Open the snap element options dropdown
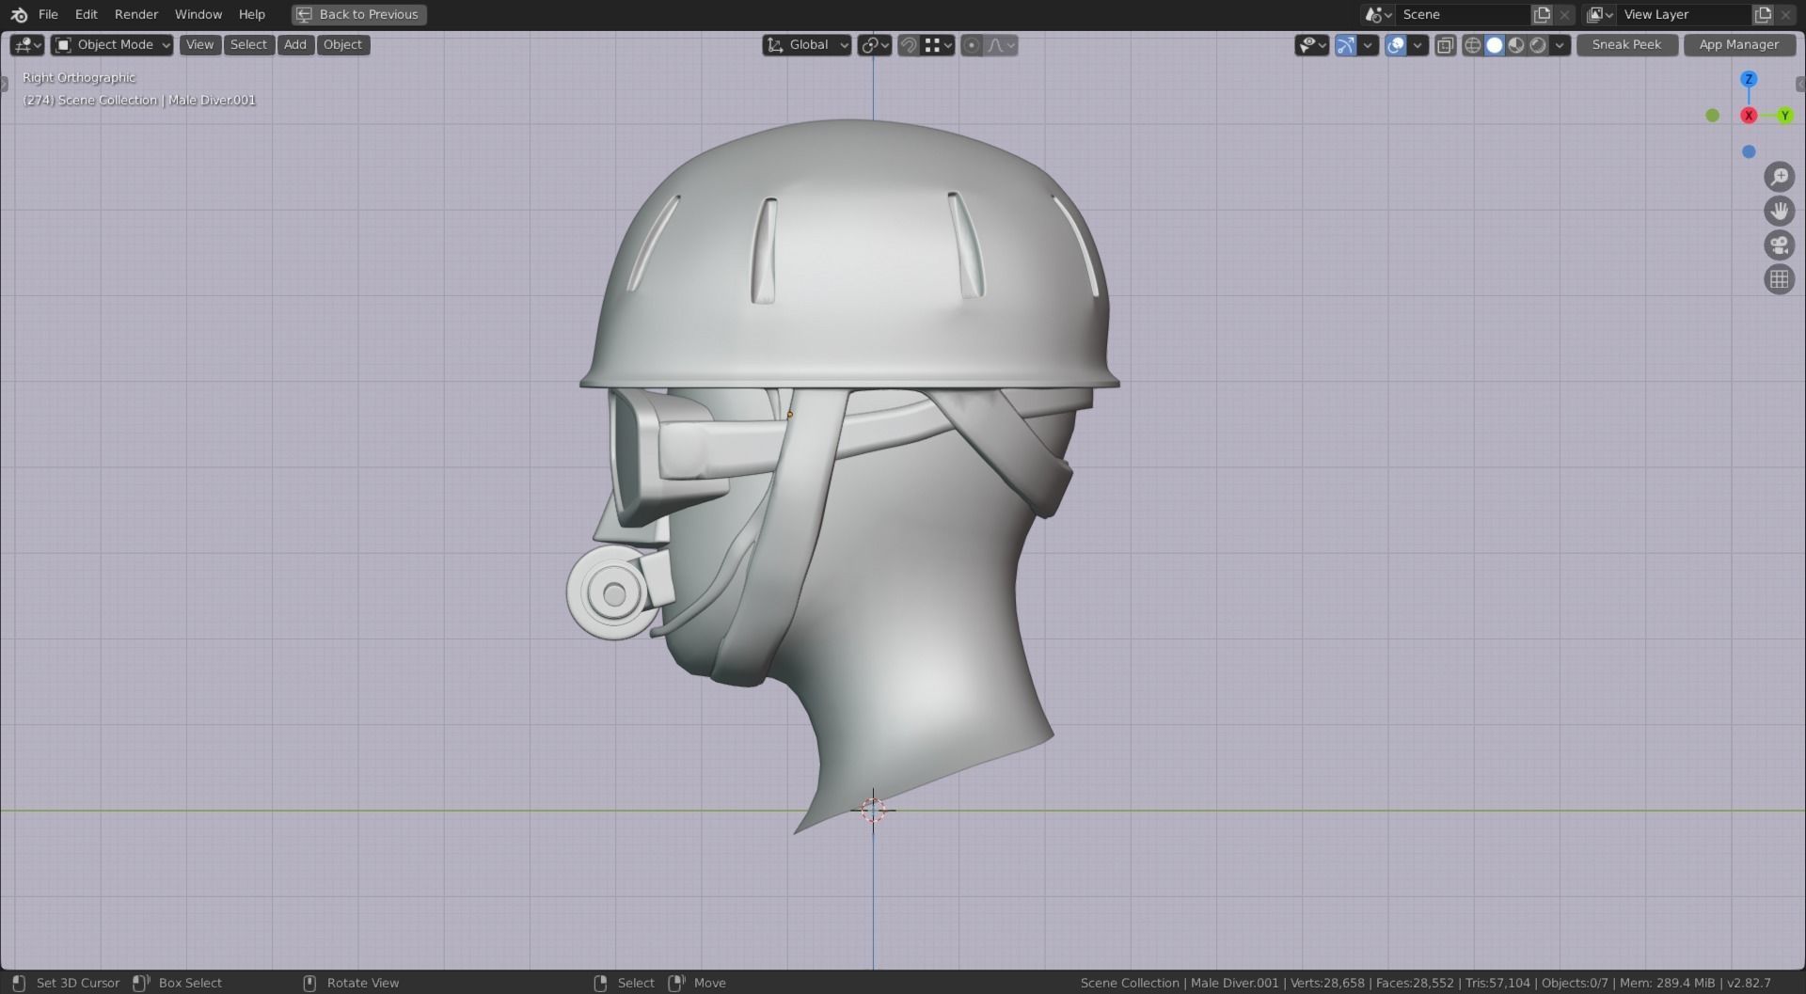The image size is (1806, 994). 939,44
